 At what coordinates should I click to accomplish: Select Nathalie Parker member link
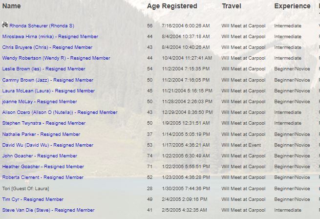pyautogui.click(x=41, y=134)
